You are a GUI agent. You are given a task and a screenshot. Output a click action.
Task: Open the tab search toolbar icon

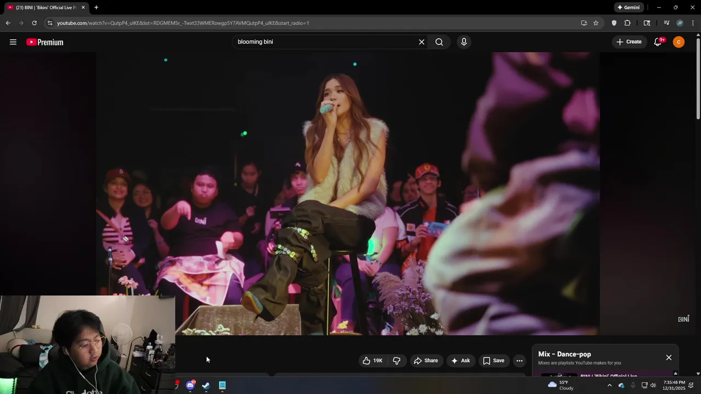647,23
